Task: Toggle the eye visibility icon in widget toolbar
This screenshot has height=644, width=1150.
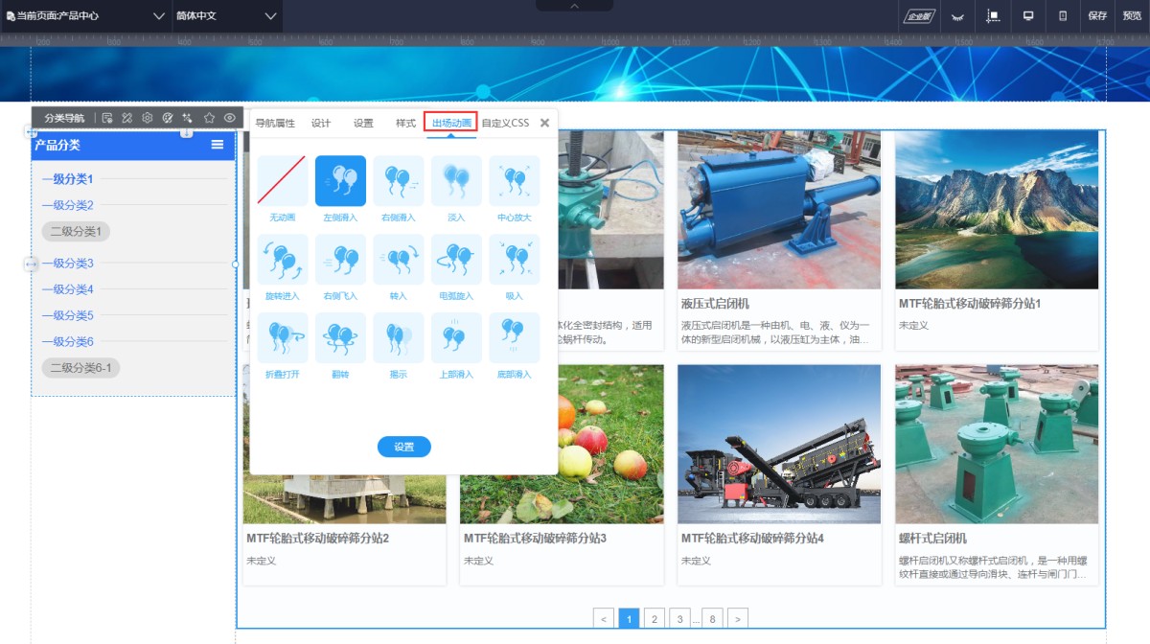Action: 230,118
